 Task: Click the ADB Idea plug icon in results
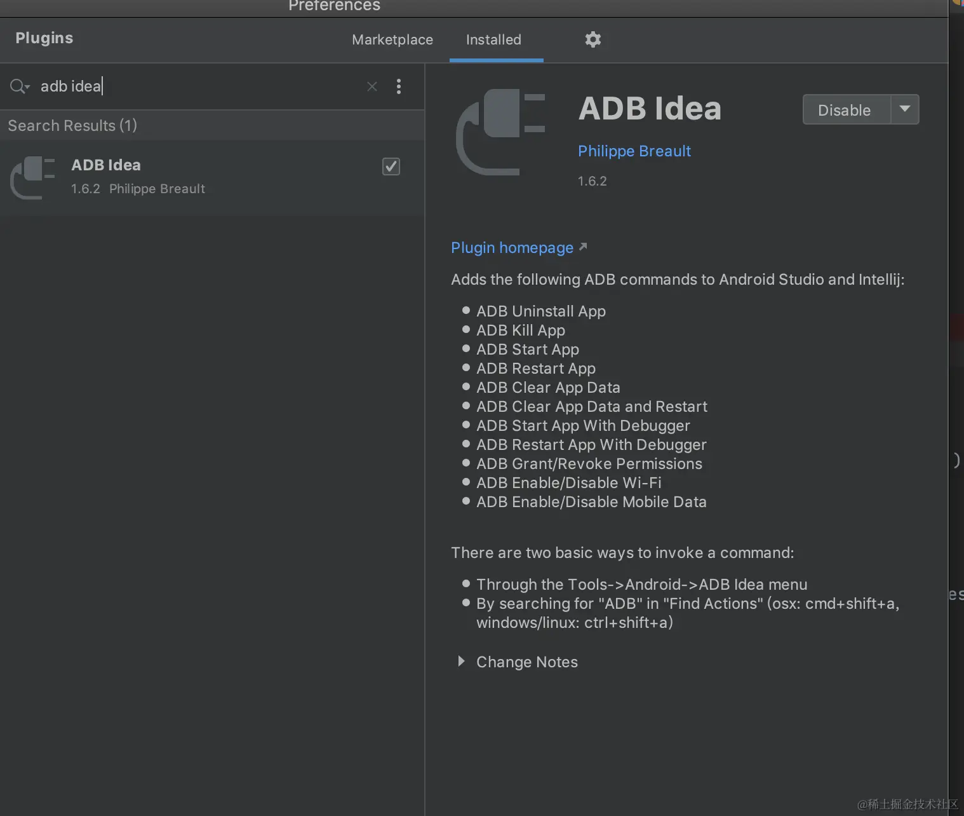pyautogui.click(x=33, y=177)
